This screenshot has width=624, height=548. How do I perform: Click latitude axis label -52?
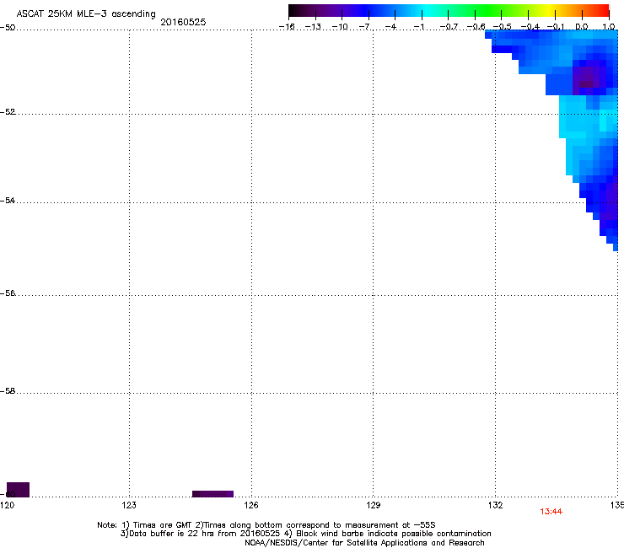[x=8, y=112]
